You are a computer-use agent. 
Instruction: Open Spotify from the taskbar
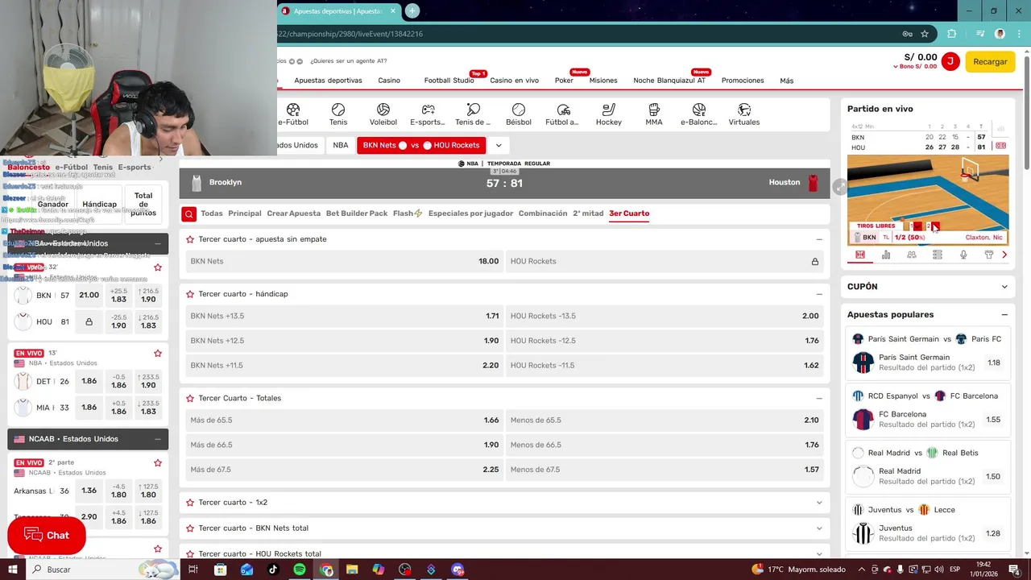point(299,570)
